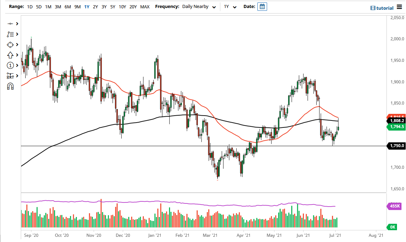Click the Sep '20 date axis label
406x242 pixels.
point(31,235)
